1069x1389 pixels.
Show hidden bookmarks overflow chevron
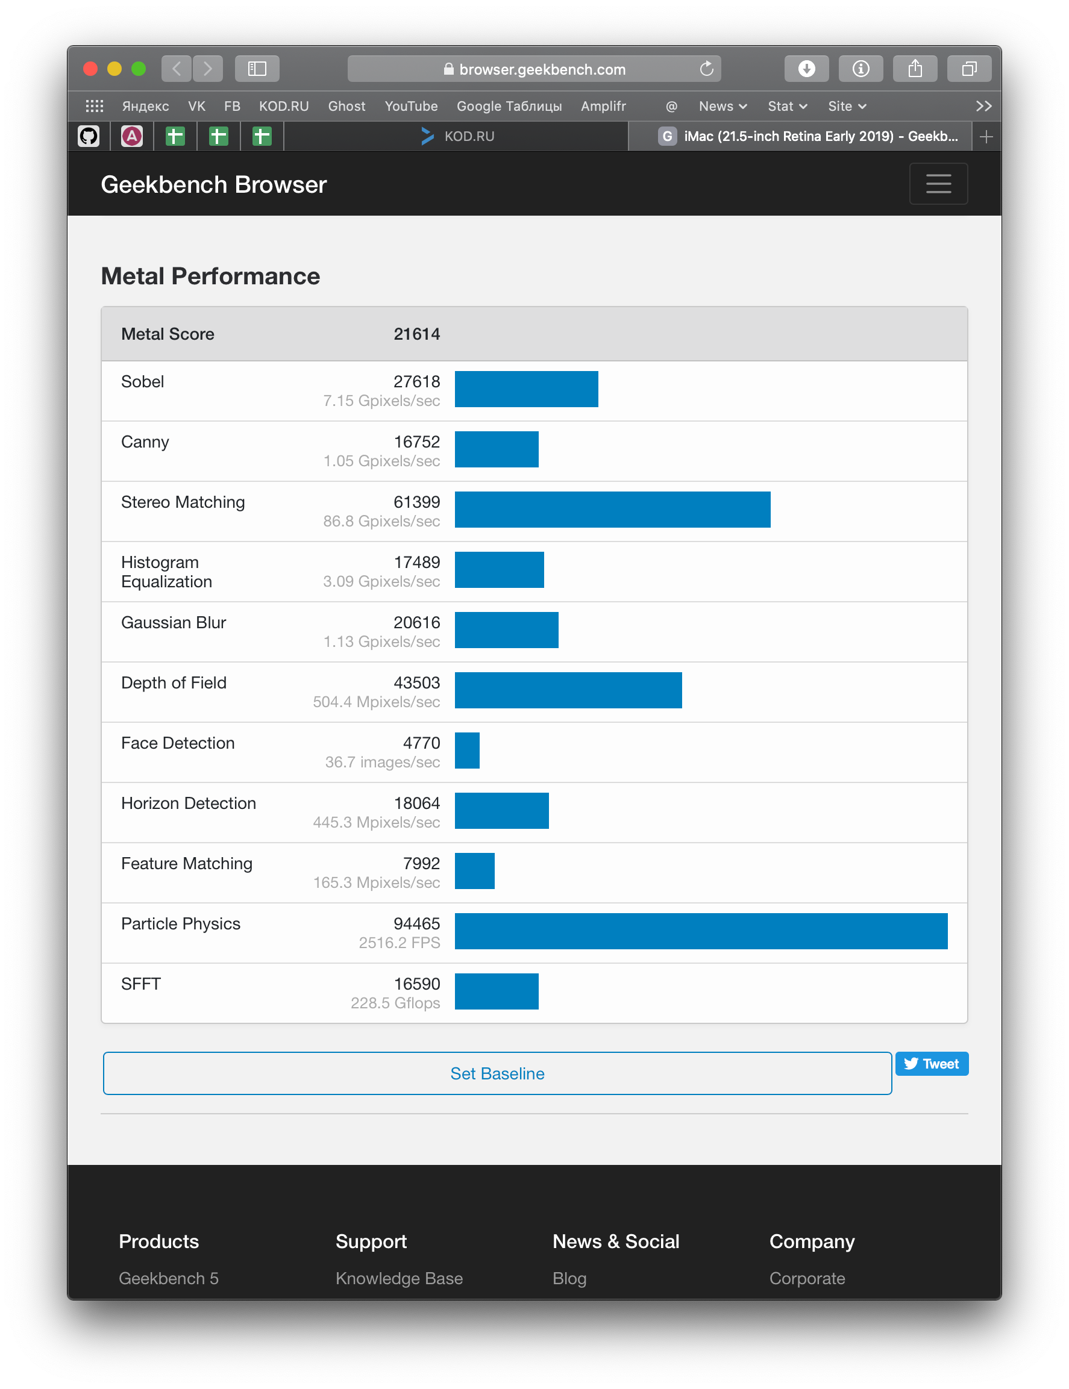[984, 106]
